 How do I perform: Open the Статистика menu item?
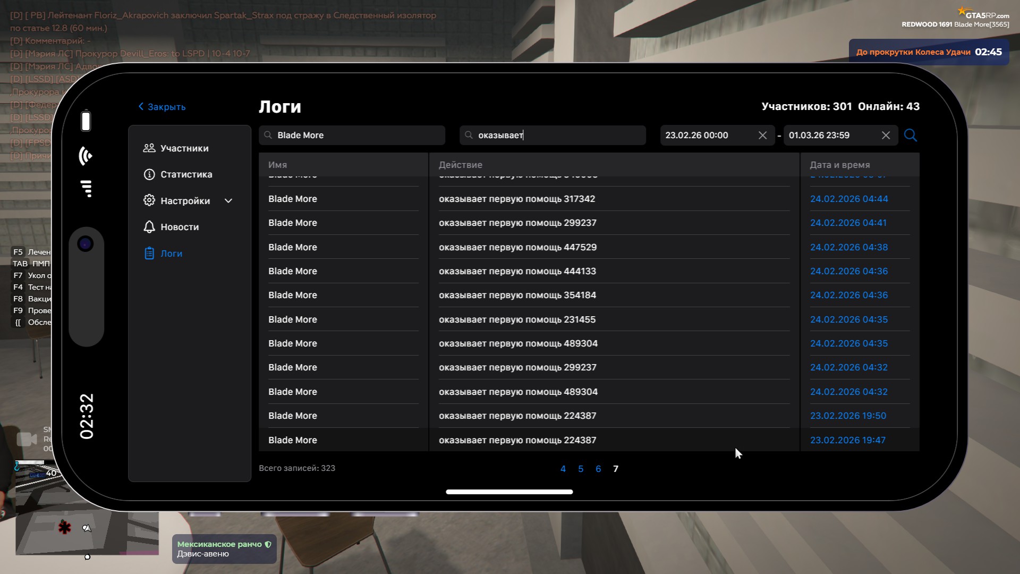186,174
